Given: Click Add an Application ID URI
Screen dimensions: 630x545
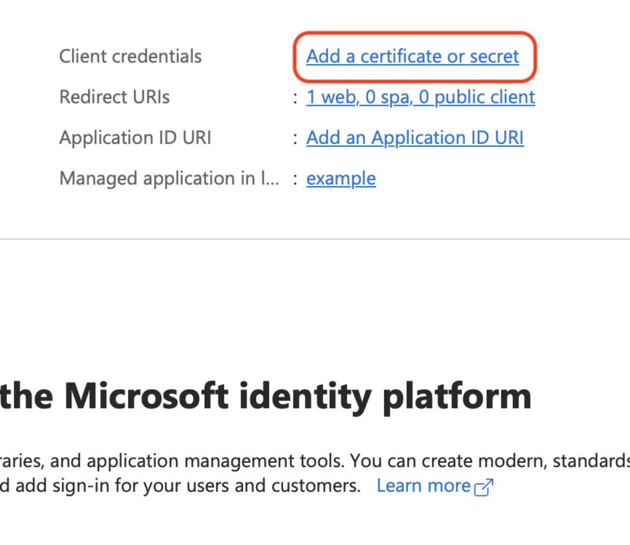Looking at the screenshot, I should click(x=415, y=138).
